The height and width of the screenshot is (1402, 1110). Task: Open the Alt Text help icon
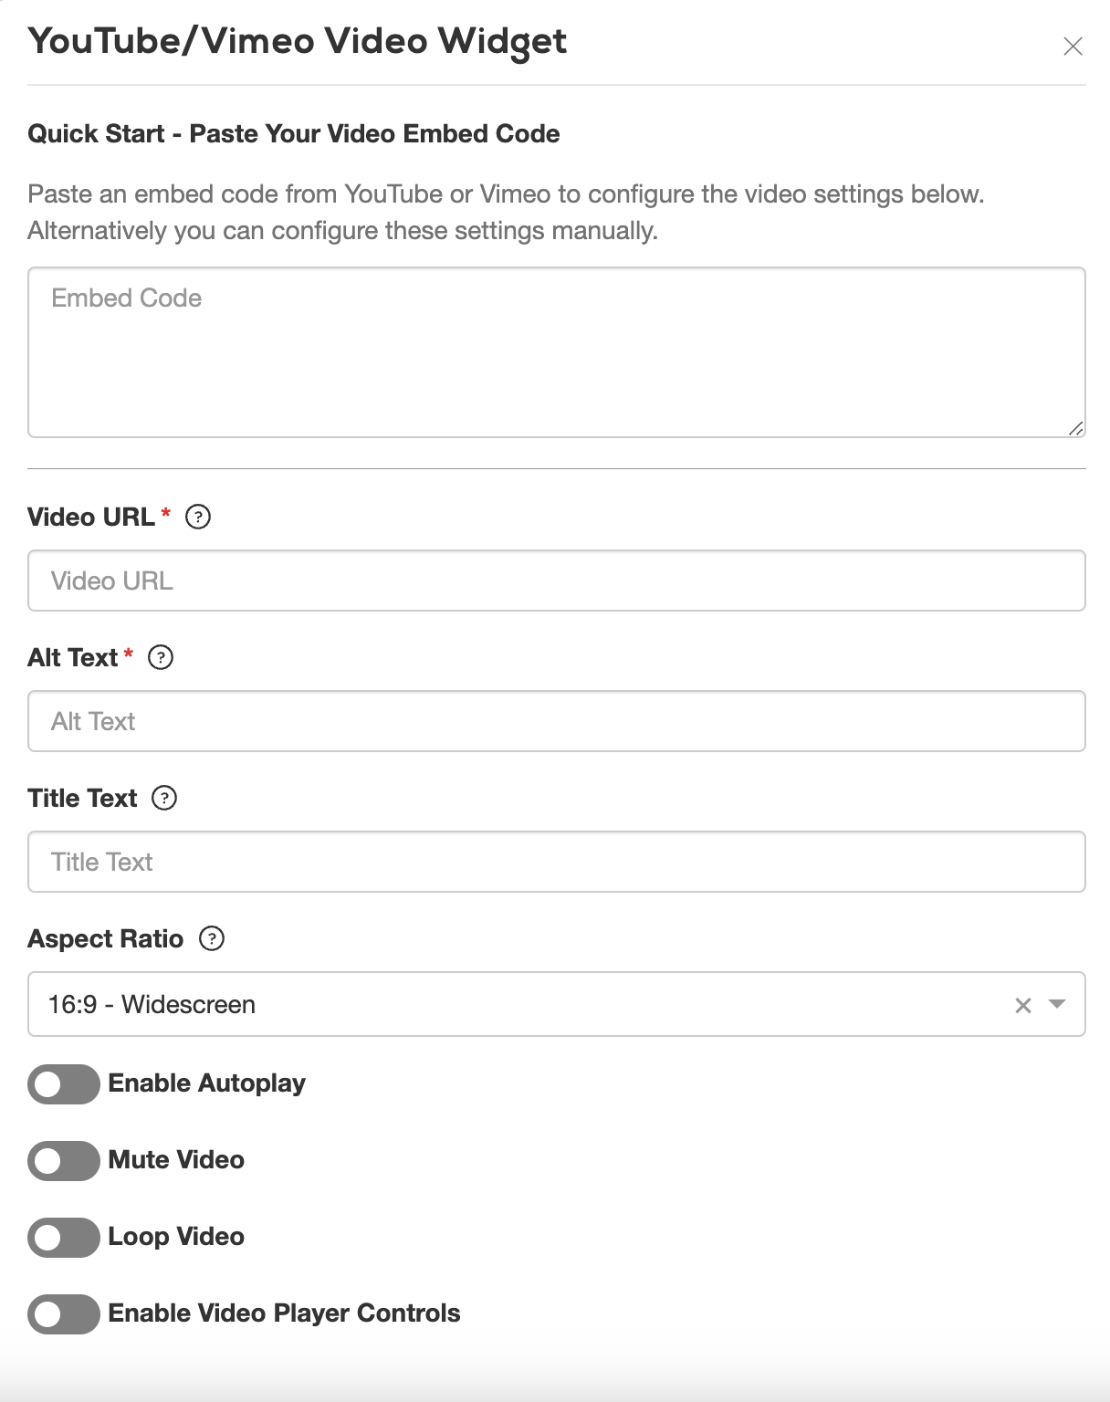tap(161, 657)
